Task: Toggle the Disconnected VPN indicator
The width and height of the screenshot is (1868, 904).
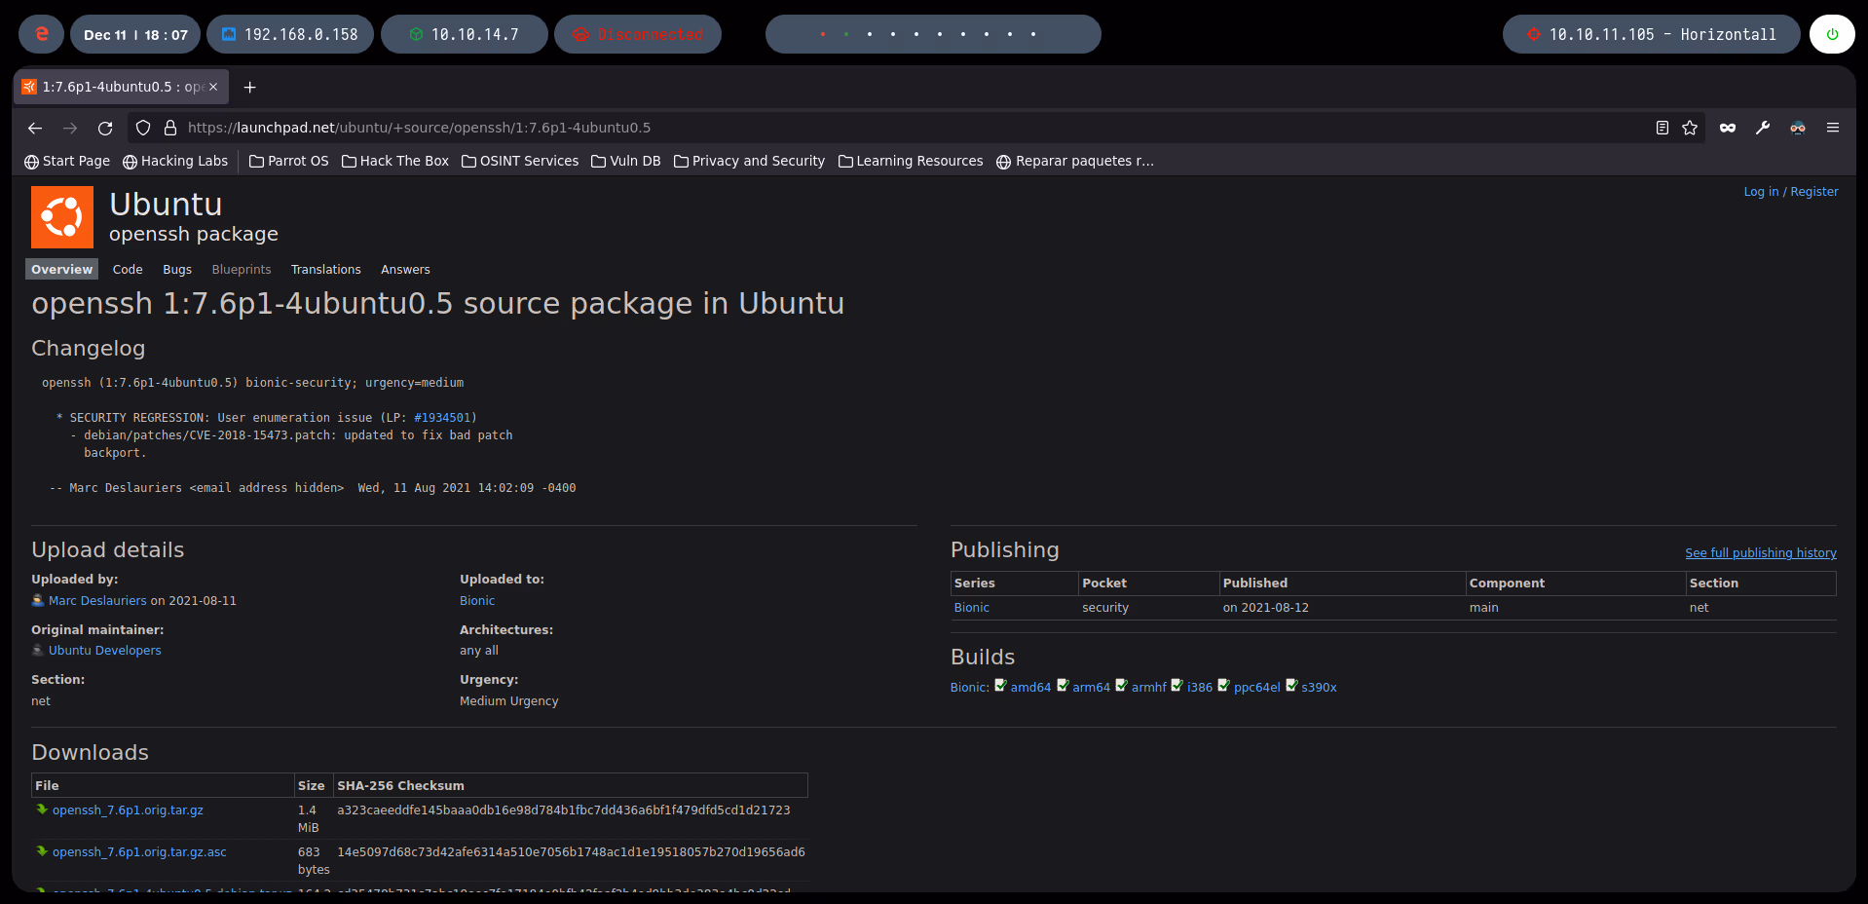Action: point(638,33)
